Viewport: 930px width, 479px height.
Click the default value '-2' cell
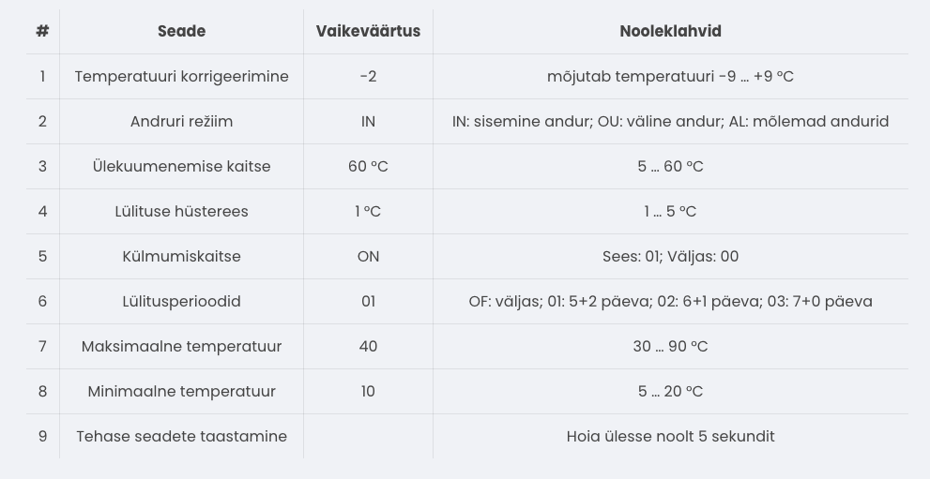(x=368, y=76)
